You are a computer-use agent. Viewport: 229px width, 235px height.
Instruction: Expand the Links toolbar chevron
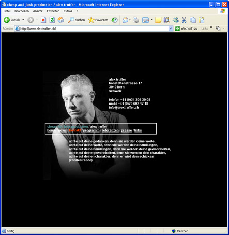point(211,27)
